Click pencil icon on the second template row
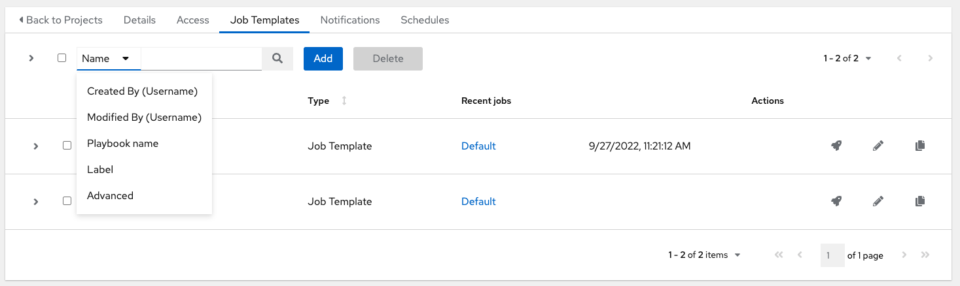The image size is (960, 286). pos(878,202)
